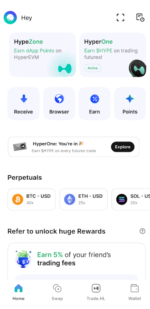The height and width of the screenshot is (309, 150).
Task: Tap the Active badge on HyperOne
Action: (93, 68)
